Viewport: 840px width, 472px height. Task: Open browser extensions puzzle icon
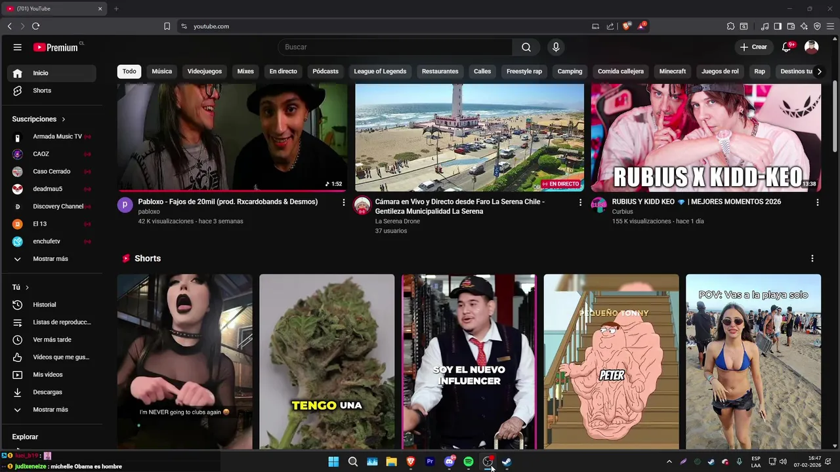point(730,26)
